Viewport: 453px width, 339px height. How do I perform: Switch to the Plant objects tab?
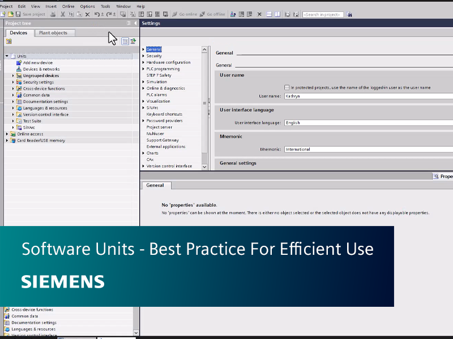click(x=54, y=33)
